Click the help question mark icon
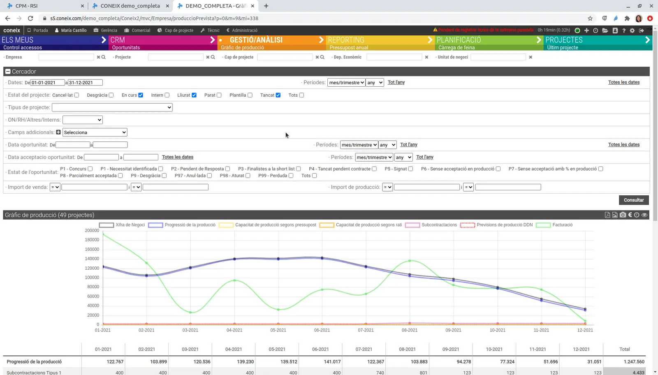658x375 pixels. click(624, 30)
